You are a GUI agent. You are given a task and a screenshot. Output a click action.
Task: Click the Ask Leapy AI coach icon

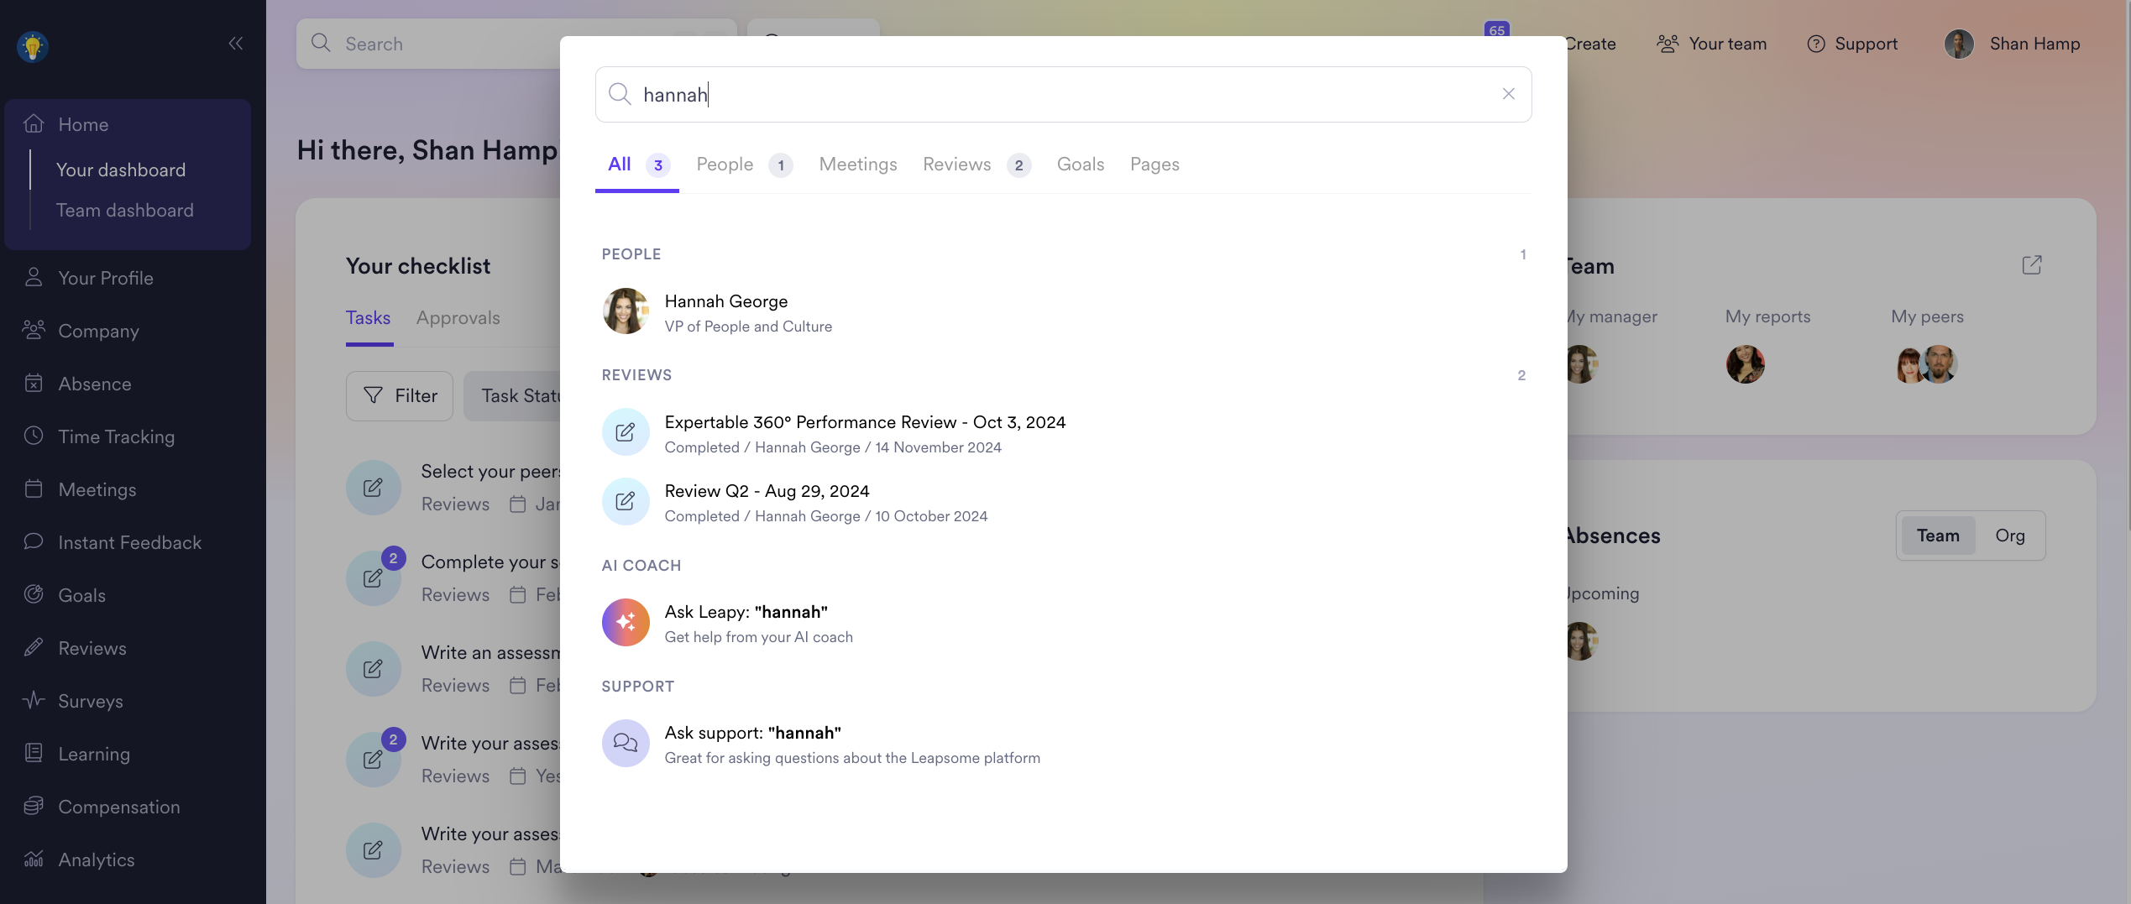tap(626, 622)
